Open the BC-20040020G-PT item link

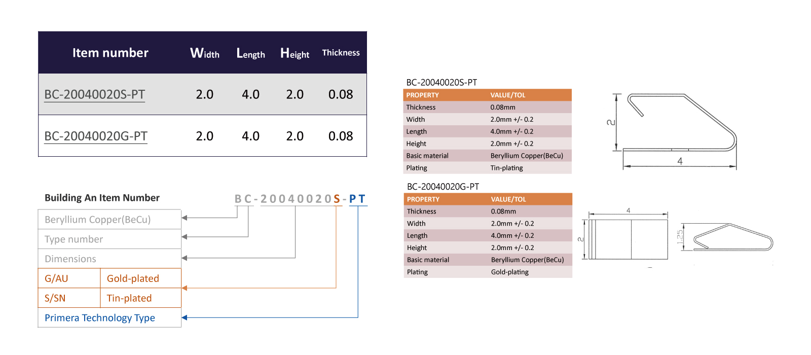[96, 136]
